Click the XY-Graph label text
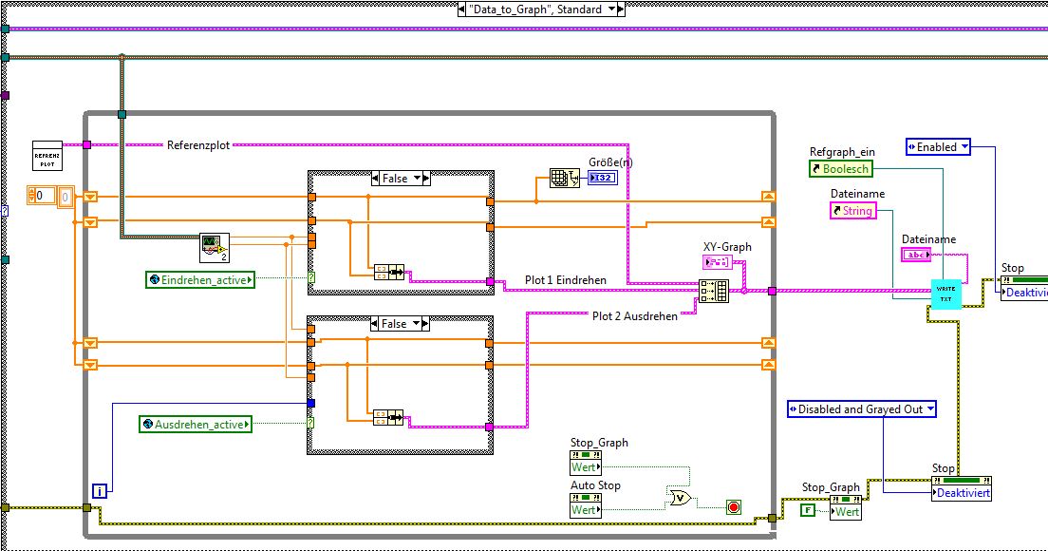This screenshot has height=551, width=1048. (x=727, y=247)
